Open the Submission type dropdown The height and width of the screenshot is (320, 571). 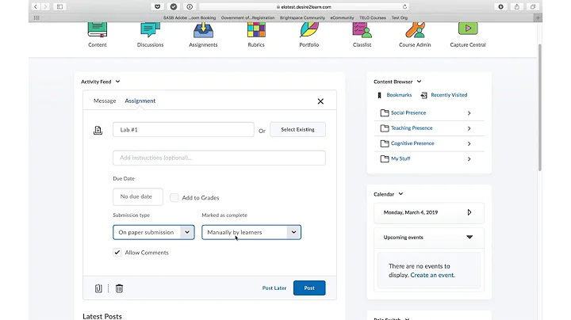pyautogui.click(x=154, y=232)
